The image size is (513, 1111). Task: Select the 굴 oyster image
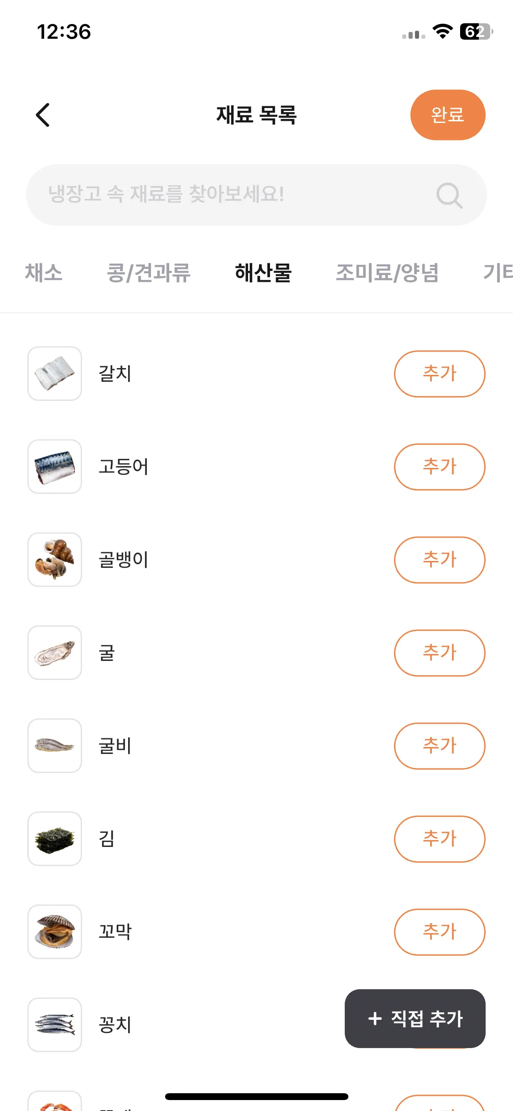[x=55, y=653]
